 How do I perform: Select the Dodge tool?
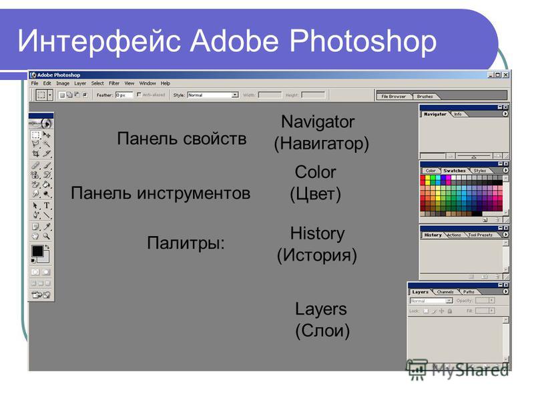click(x=47, y=194)
